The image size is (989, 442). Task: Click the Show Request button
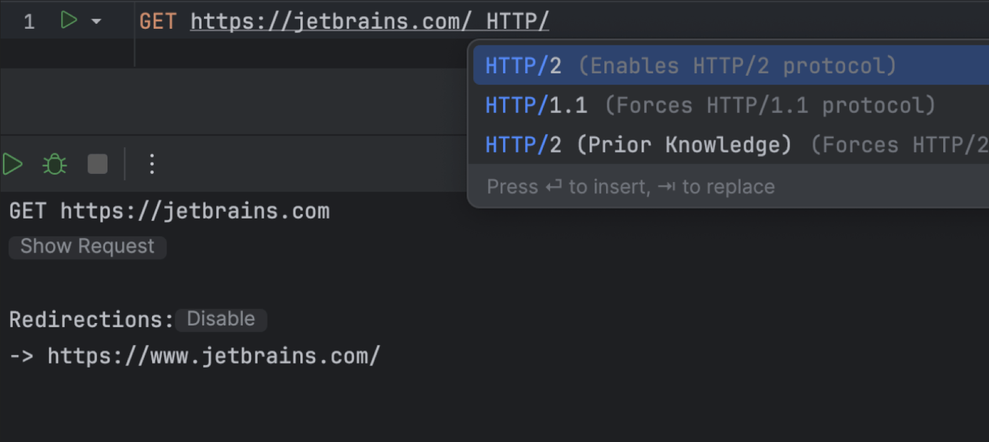(x=87, y=247)
